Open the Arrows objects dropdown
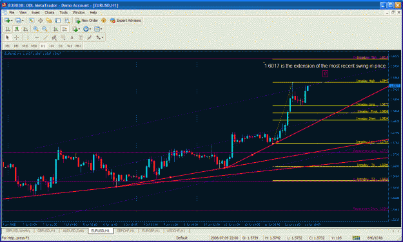This screenshot has height=242, width=403. click(99, 37)
